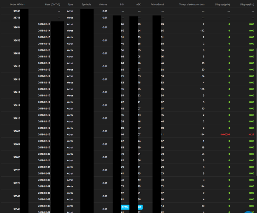Click the 0.01 volume of order 33654

tap(105, 27)
